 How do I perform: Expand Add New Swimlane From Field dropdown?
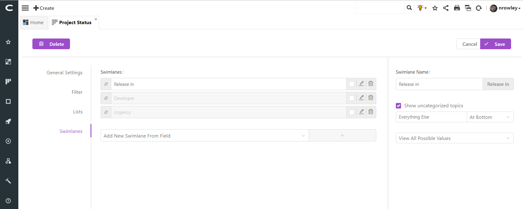pyautogui.click(x=205, y=136)
